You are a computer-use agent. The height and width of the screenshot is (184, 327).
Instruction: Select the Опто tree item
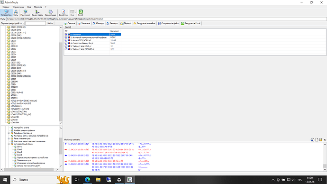19,147
